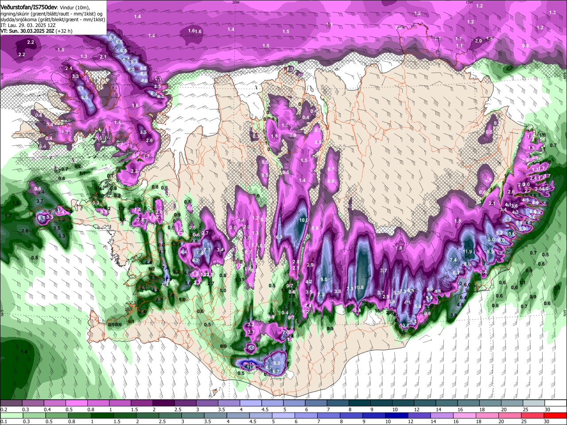Viewport: 567px width, 425px height.
Task: Click the 9.0 precipitation value on the map
Action: (324, 279)
